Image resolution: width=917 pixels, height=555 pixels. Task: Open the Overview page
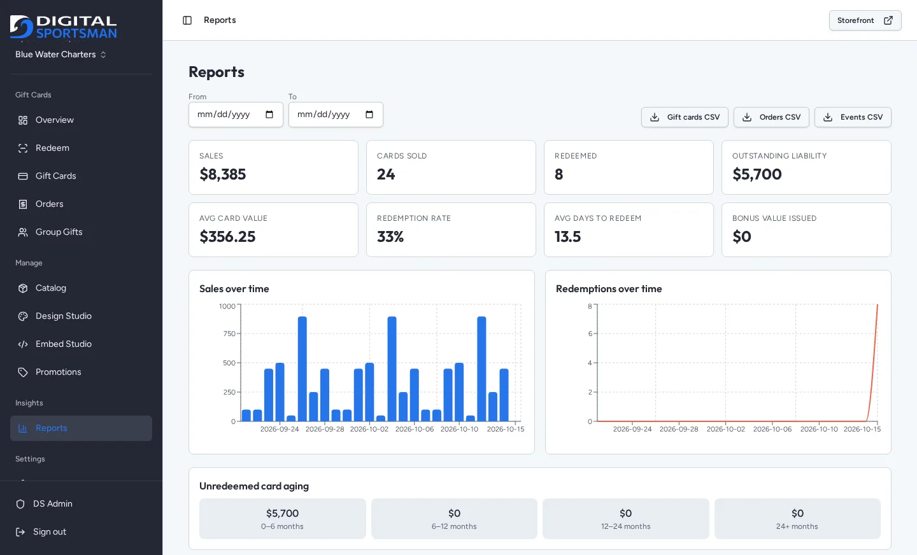point(81,120)
